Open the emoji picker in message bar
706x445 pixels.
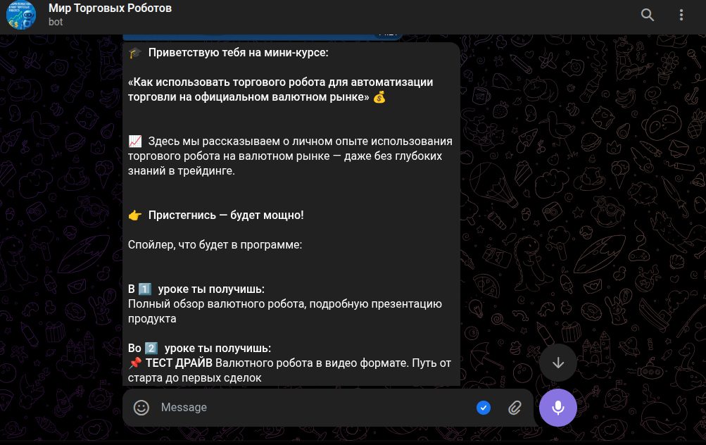click(x=141, y=408)
